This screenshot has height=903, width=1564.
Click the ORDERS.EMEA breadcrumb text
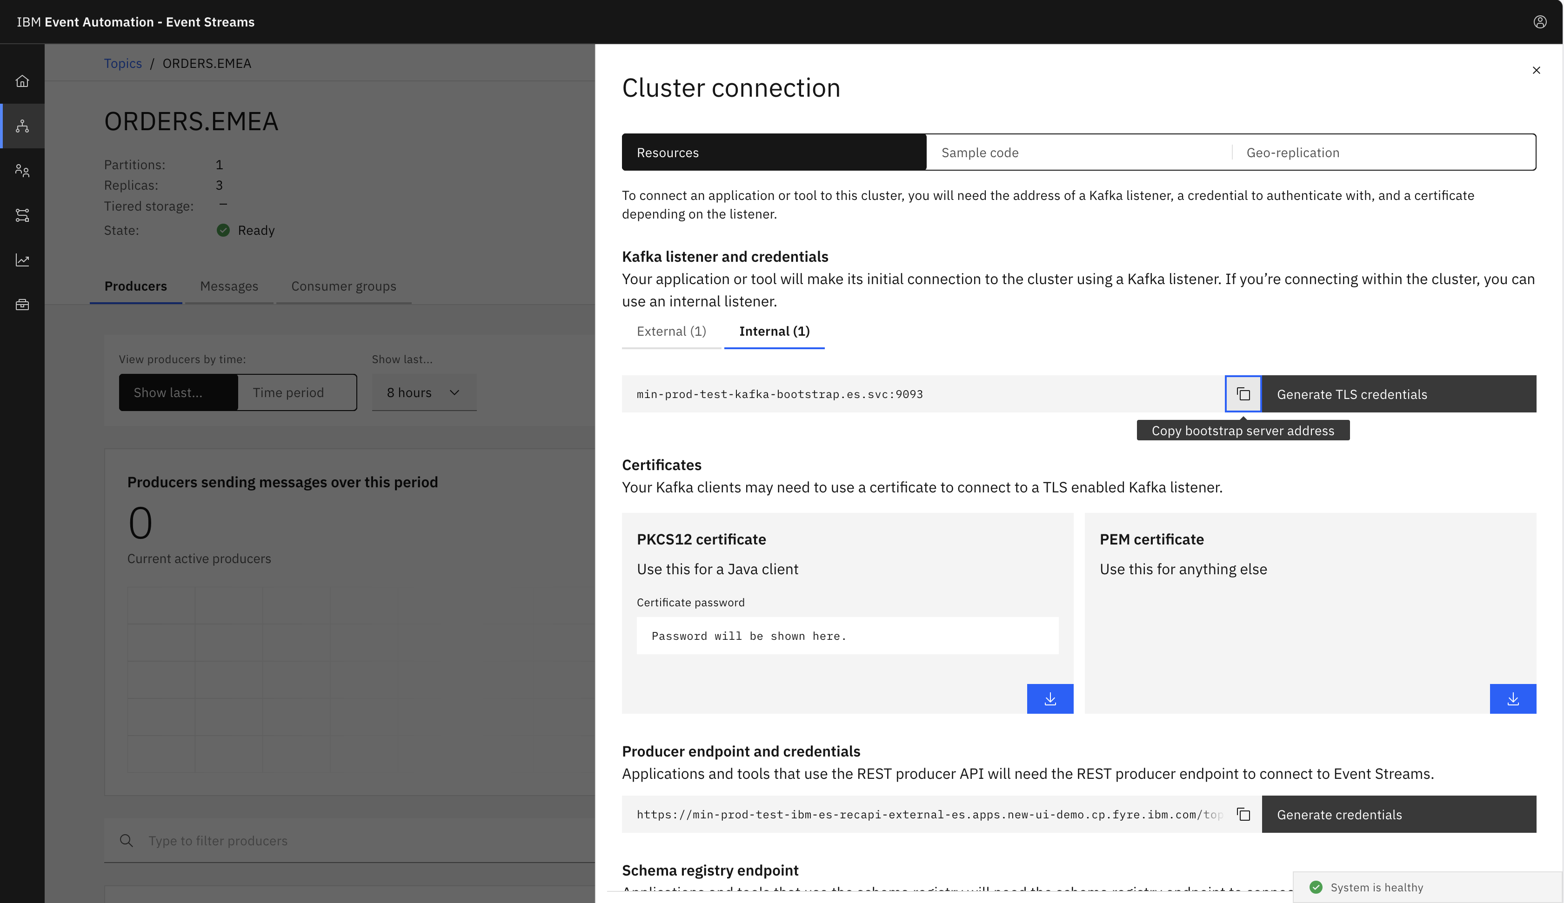207,63
